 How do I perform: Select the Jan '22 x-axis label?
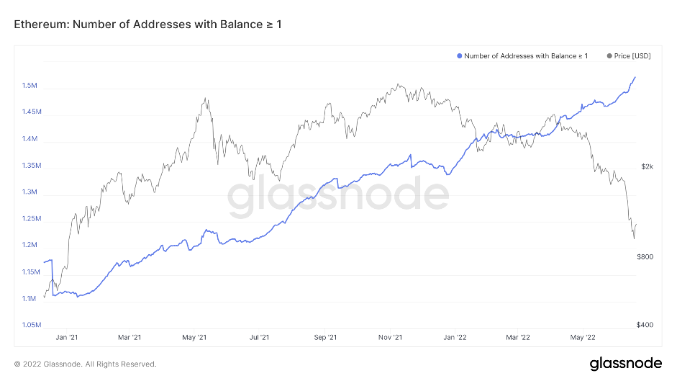click(x=454, y=336)
